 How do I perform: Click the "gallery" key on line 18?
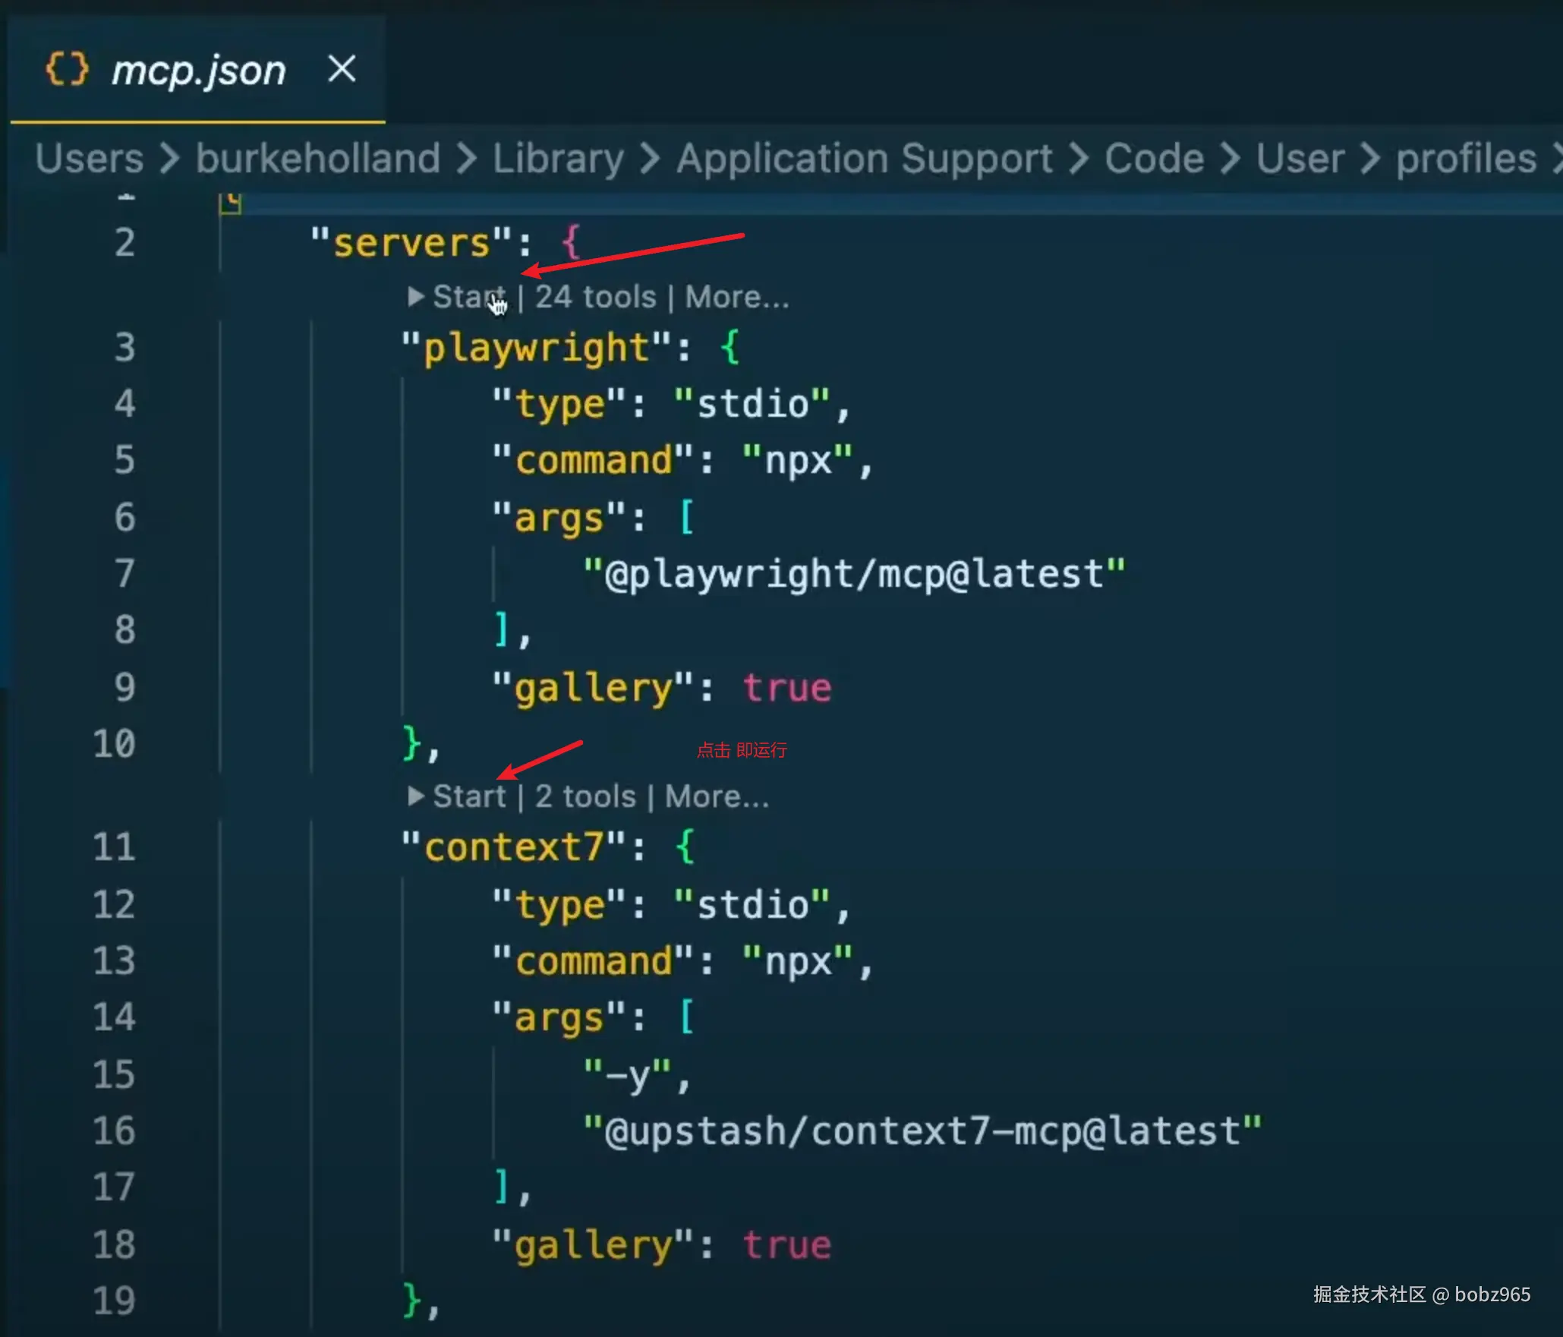point(593,1246)
